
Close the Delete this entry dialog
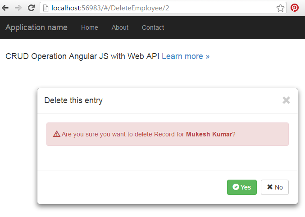tap(286, 100)
